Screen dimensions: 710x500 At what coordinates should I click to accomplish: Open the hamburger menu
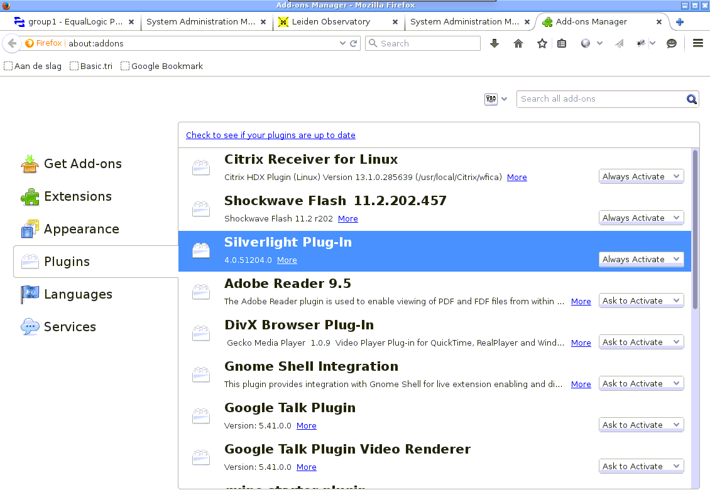tap(697, 43)
